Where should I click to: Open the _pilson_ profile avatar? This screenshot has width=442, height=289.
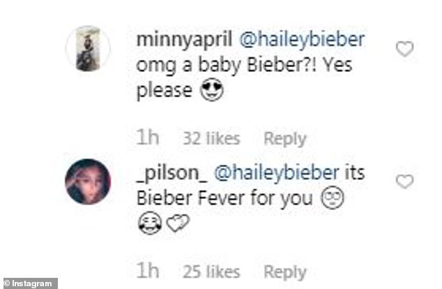tap(88, 181)
